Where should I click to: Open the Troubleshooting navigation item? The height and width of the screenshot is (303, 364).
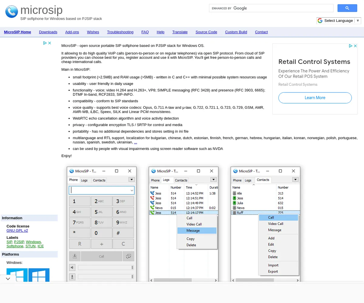click(x=120, y=32)
